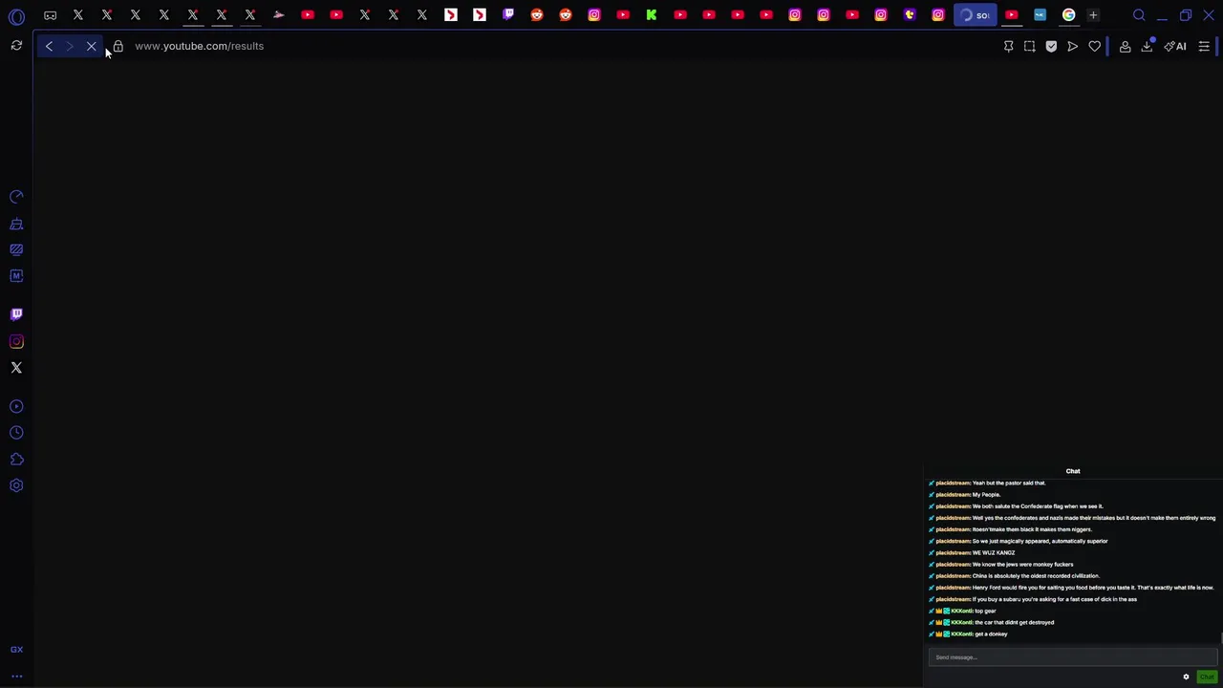This screenshot has height=688, width=1223.
Task: Open Easy Setup sliders menu
Action: (x=1204, y=46)
